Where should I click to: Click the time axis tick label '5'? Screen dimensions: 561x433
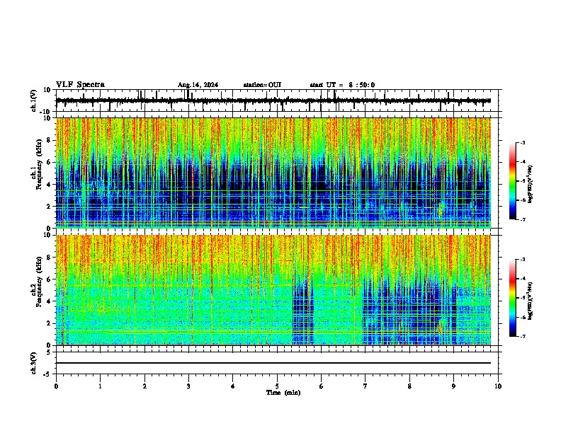[277, 386]
